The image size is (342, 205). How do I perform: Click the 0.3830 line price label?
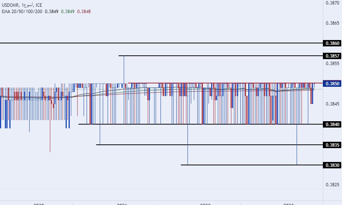(332, 165)
